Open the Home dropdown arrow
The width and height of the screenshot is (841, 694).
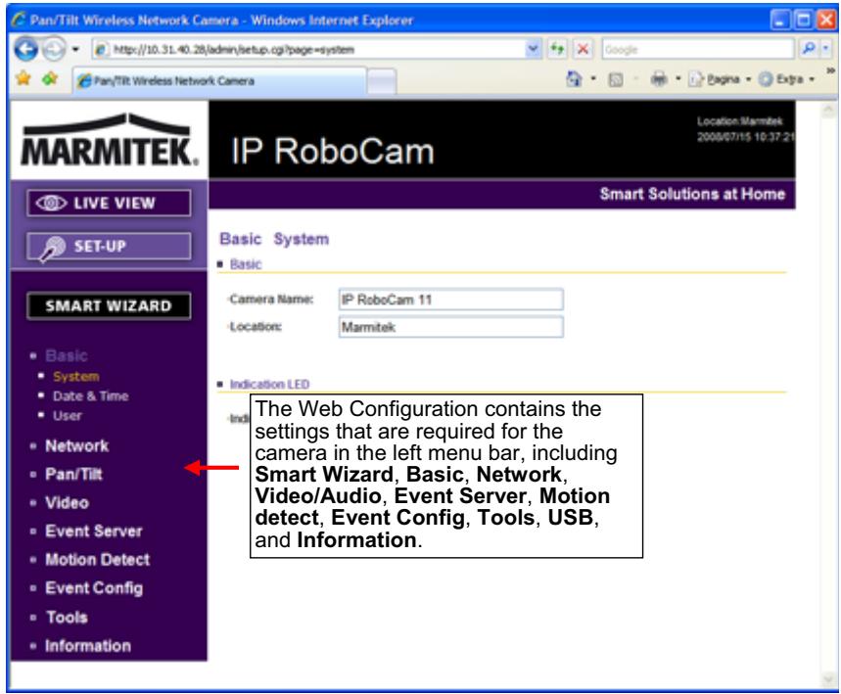[x=593, y=79]
